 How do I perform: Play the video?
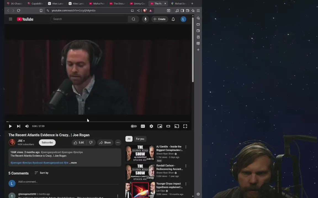[10, 126]
